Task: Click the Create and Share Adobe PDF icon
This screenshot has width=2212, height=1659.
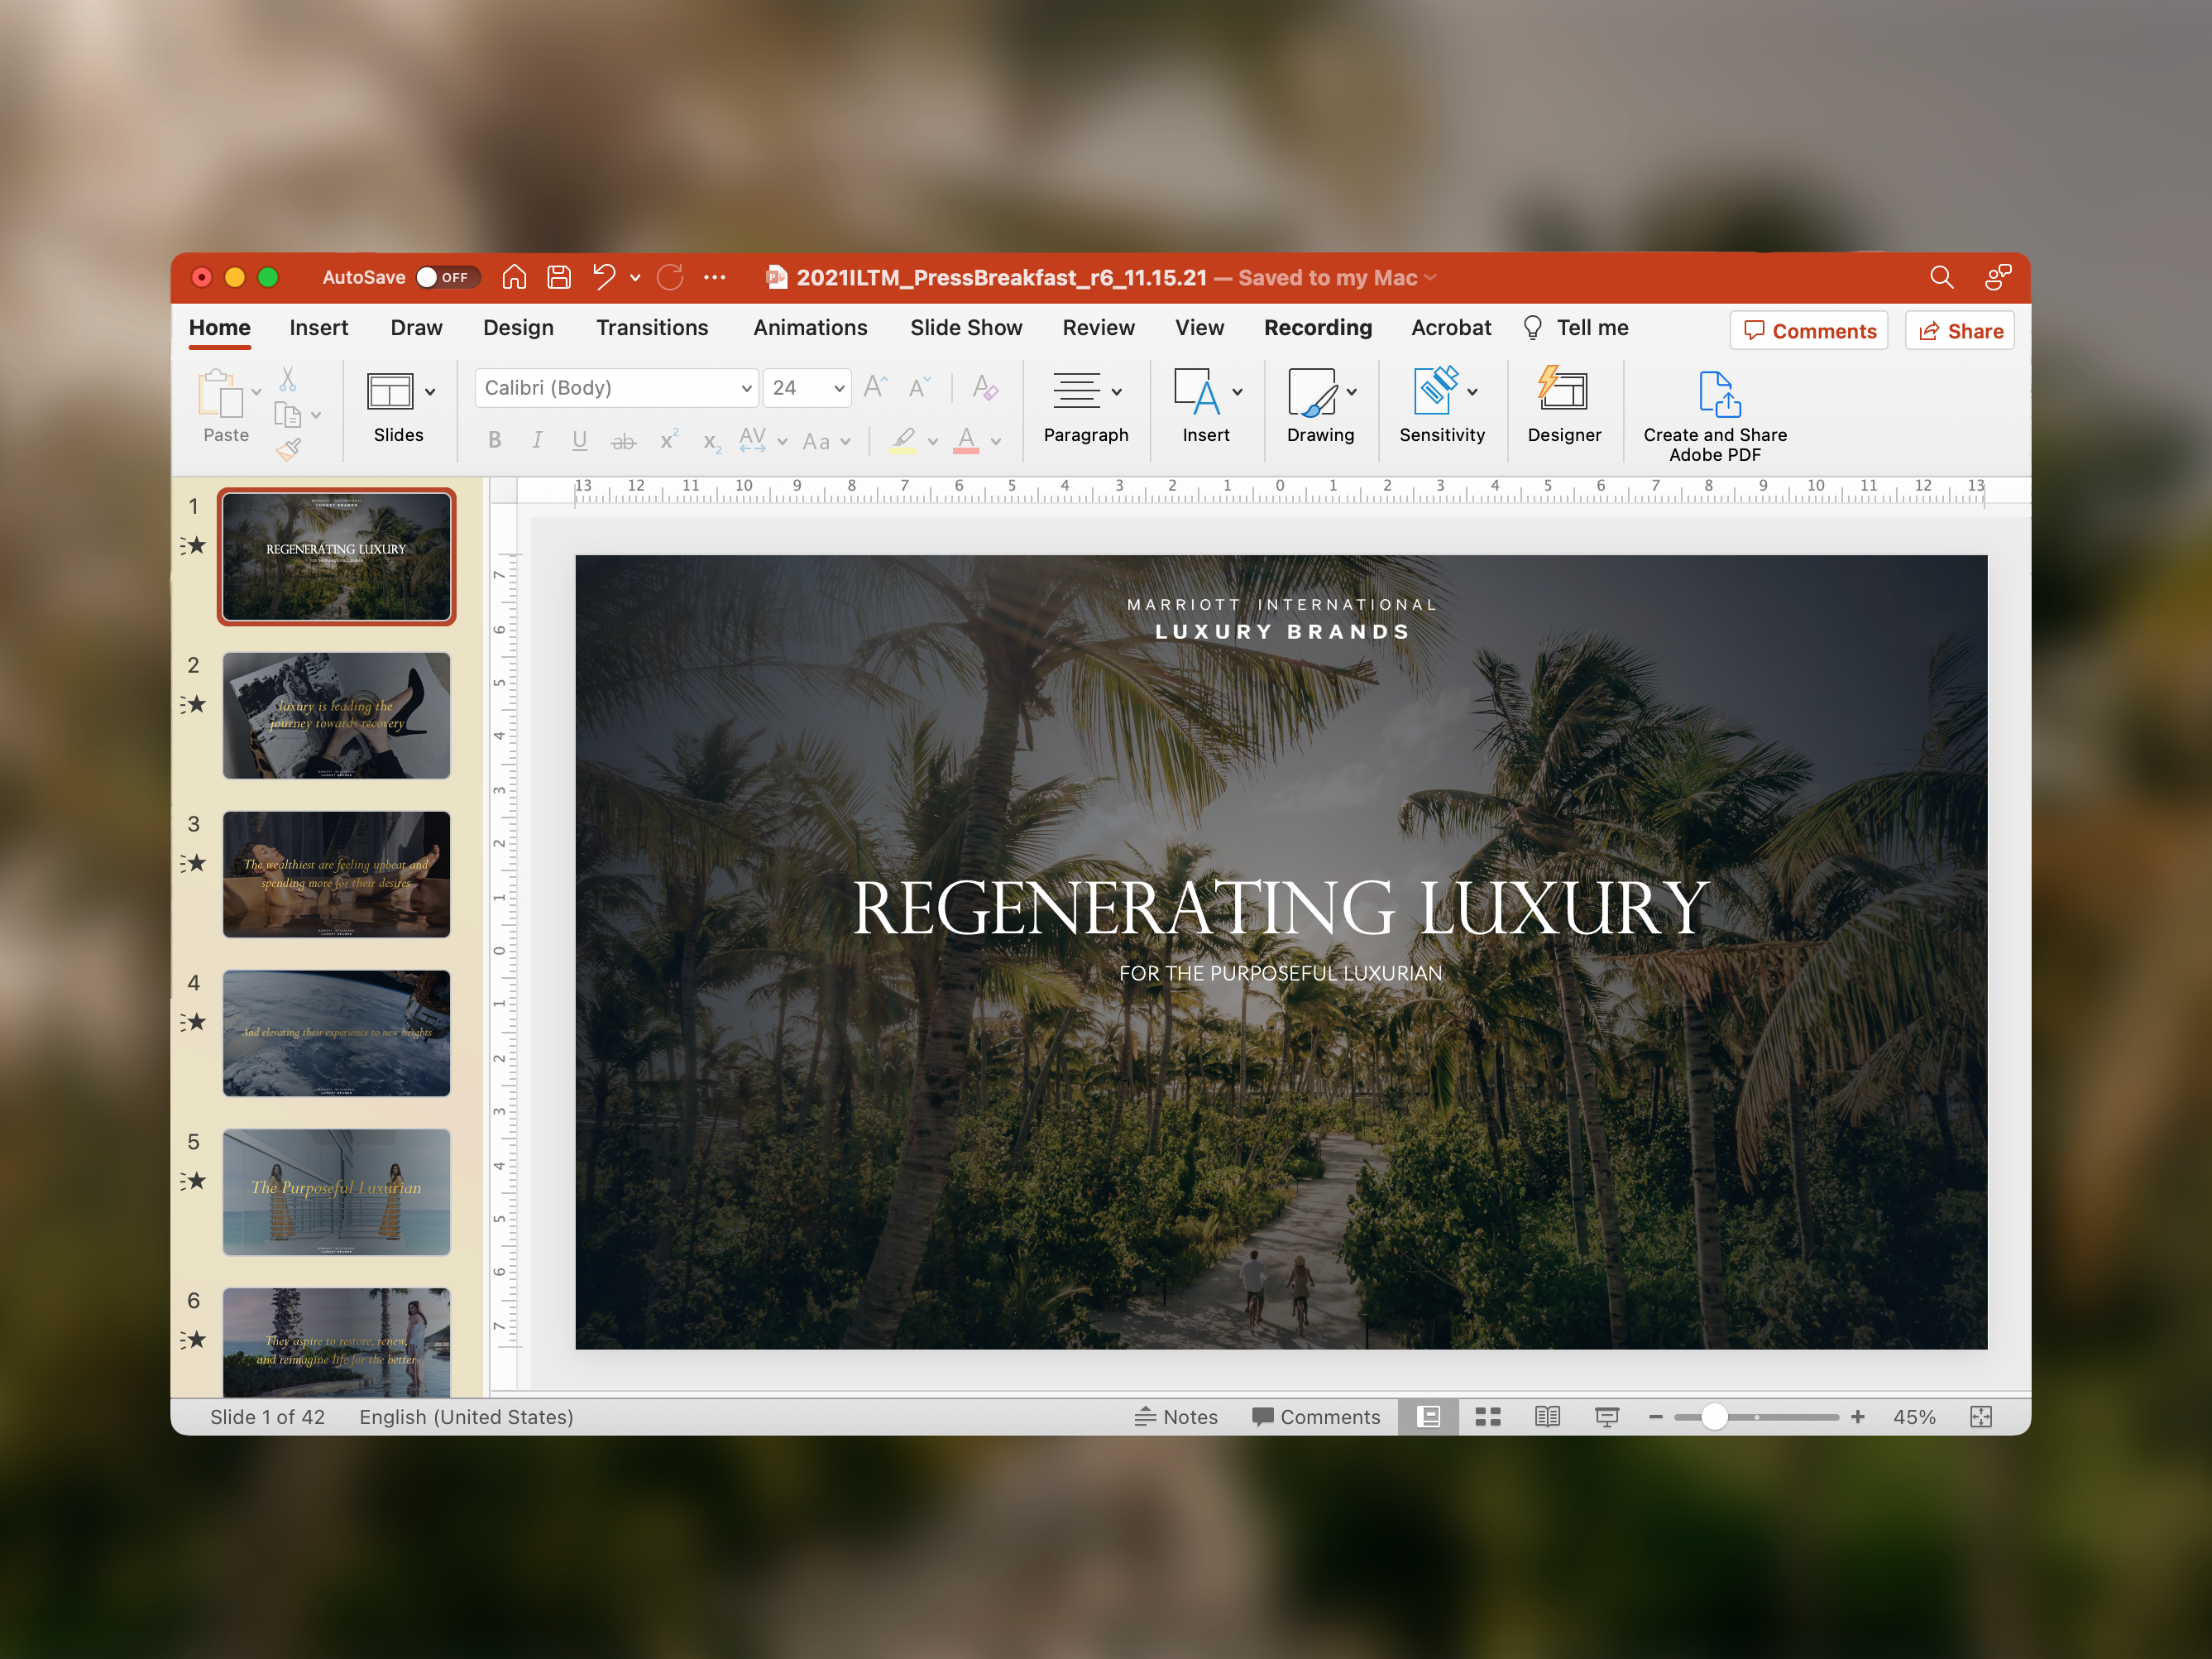Action: tap(1718, 393)
